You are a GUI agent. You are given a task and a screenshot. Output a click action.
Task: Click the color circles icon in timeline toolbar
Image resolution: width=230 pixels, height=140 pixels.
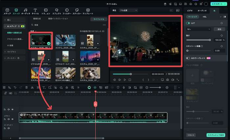point(67,88)
